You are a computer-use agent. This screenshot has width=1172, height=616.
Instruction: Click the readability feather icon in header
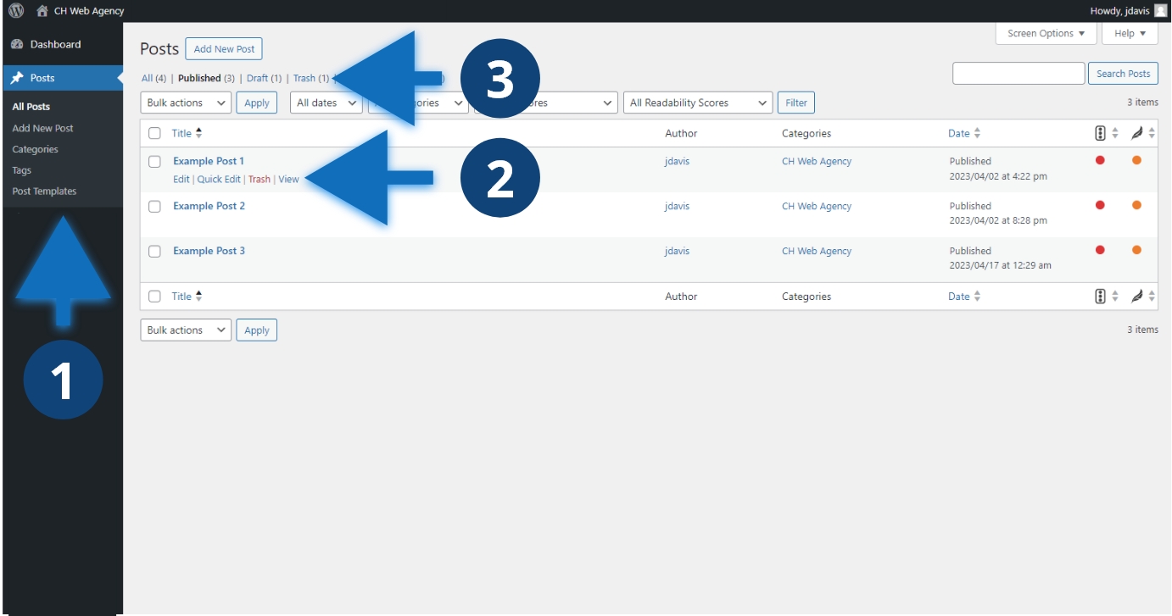(1137, 133)
